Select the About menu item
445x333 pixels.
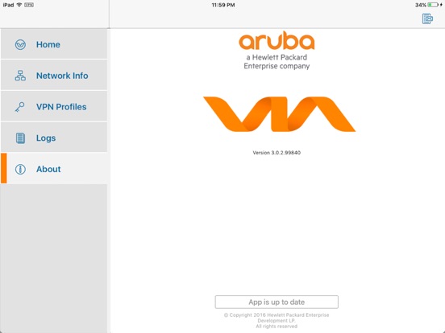tap(54, 169)
